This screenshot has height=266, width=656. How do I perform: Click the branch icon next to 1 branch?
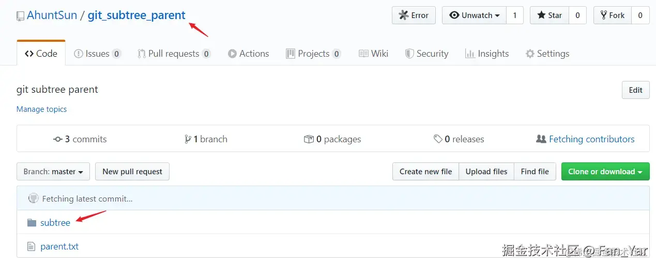coord(188,139)
